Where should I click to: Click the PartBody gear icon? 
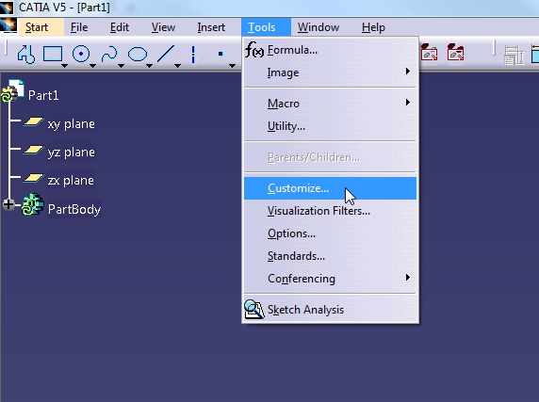coord(33,204)
